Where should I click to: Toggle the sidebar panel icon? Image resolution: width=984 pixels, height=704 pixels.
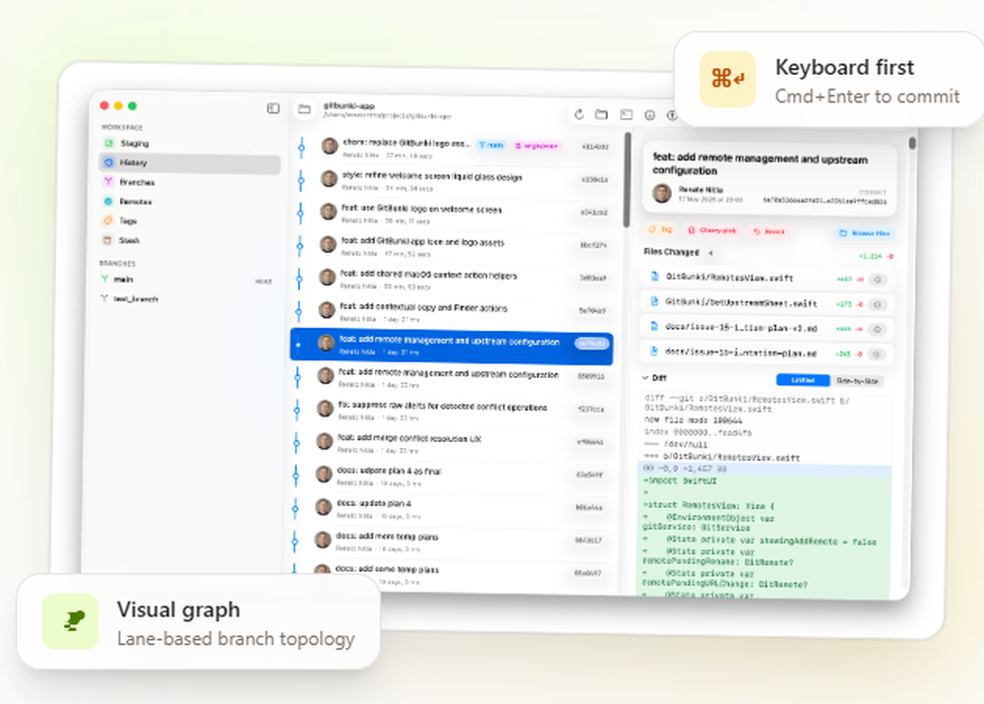tap(273, 108)
